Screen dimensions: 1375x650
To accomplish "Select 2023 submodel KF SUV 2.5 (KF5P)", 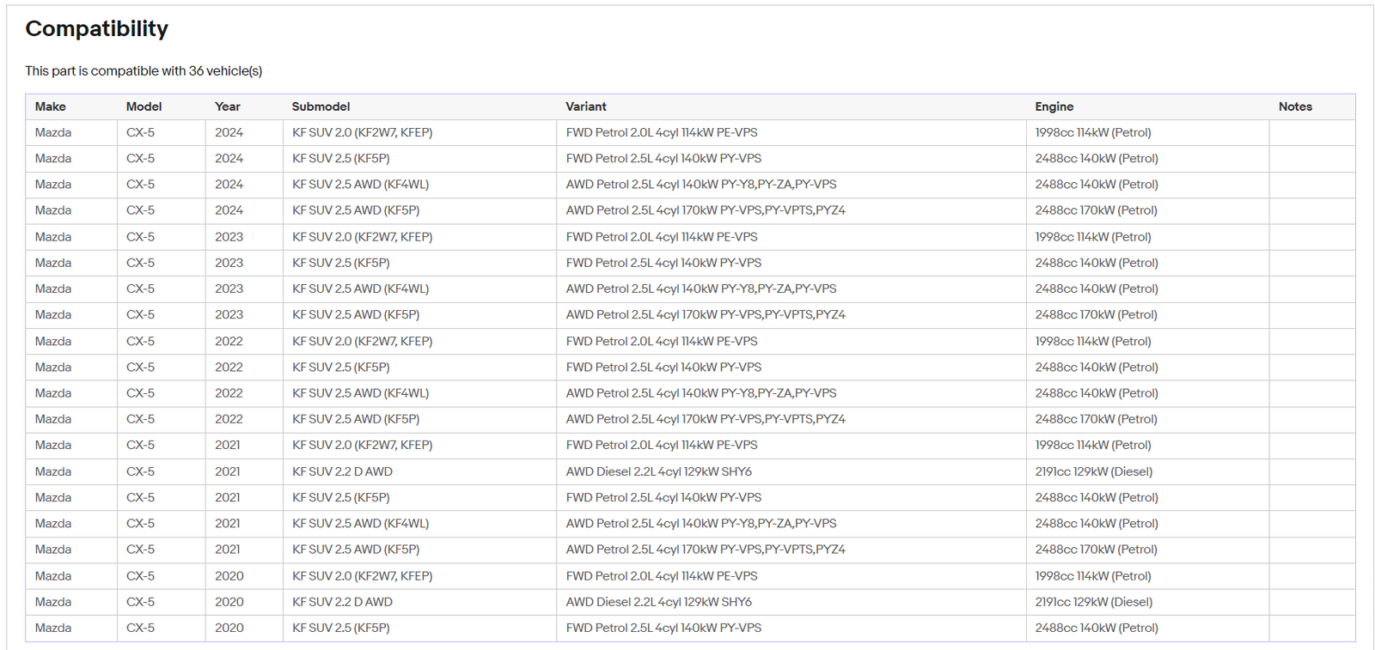I will pos(341,263).
